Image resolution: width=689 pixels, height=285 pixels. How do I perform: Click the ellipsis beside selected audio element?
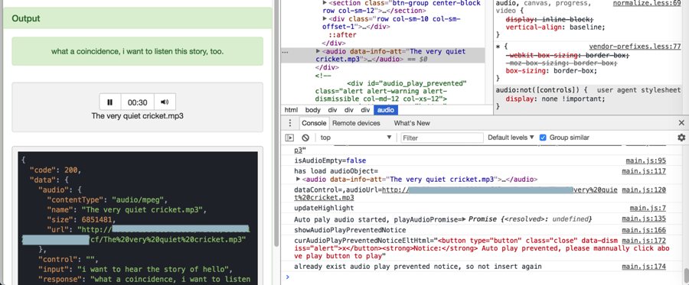(x=286, y=52)
